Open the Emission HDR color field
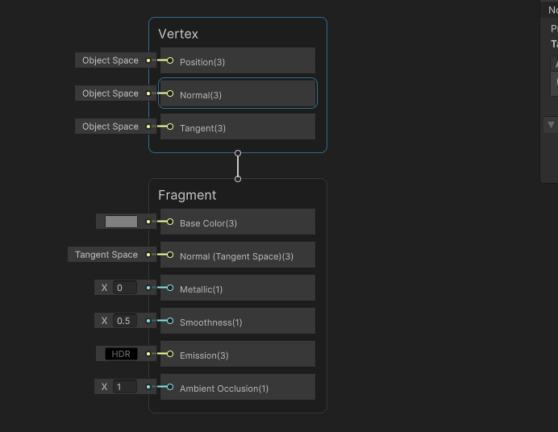 (x=121, y=354)
